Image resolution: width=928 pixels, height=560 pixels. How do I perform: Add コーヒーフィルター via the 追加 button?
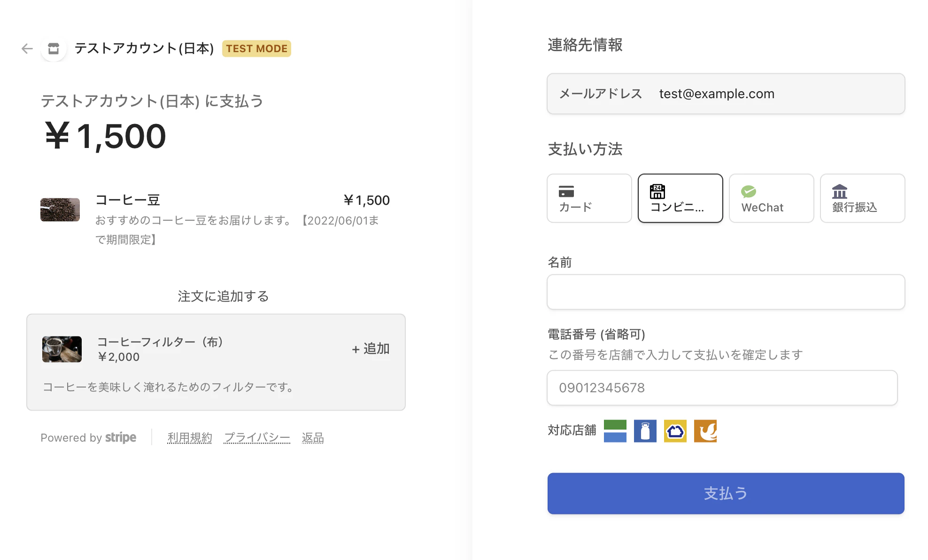tap(370, 349)
